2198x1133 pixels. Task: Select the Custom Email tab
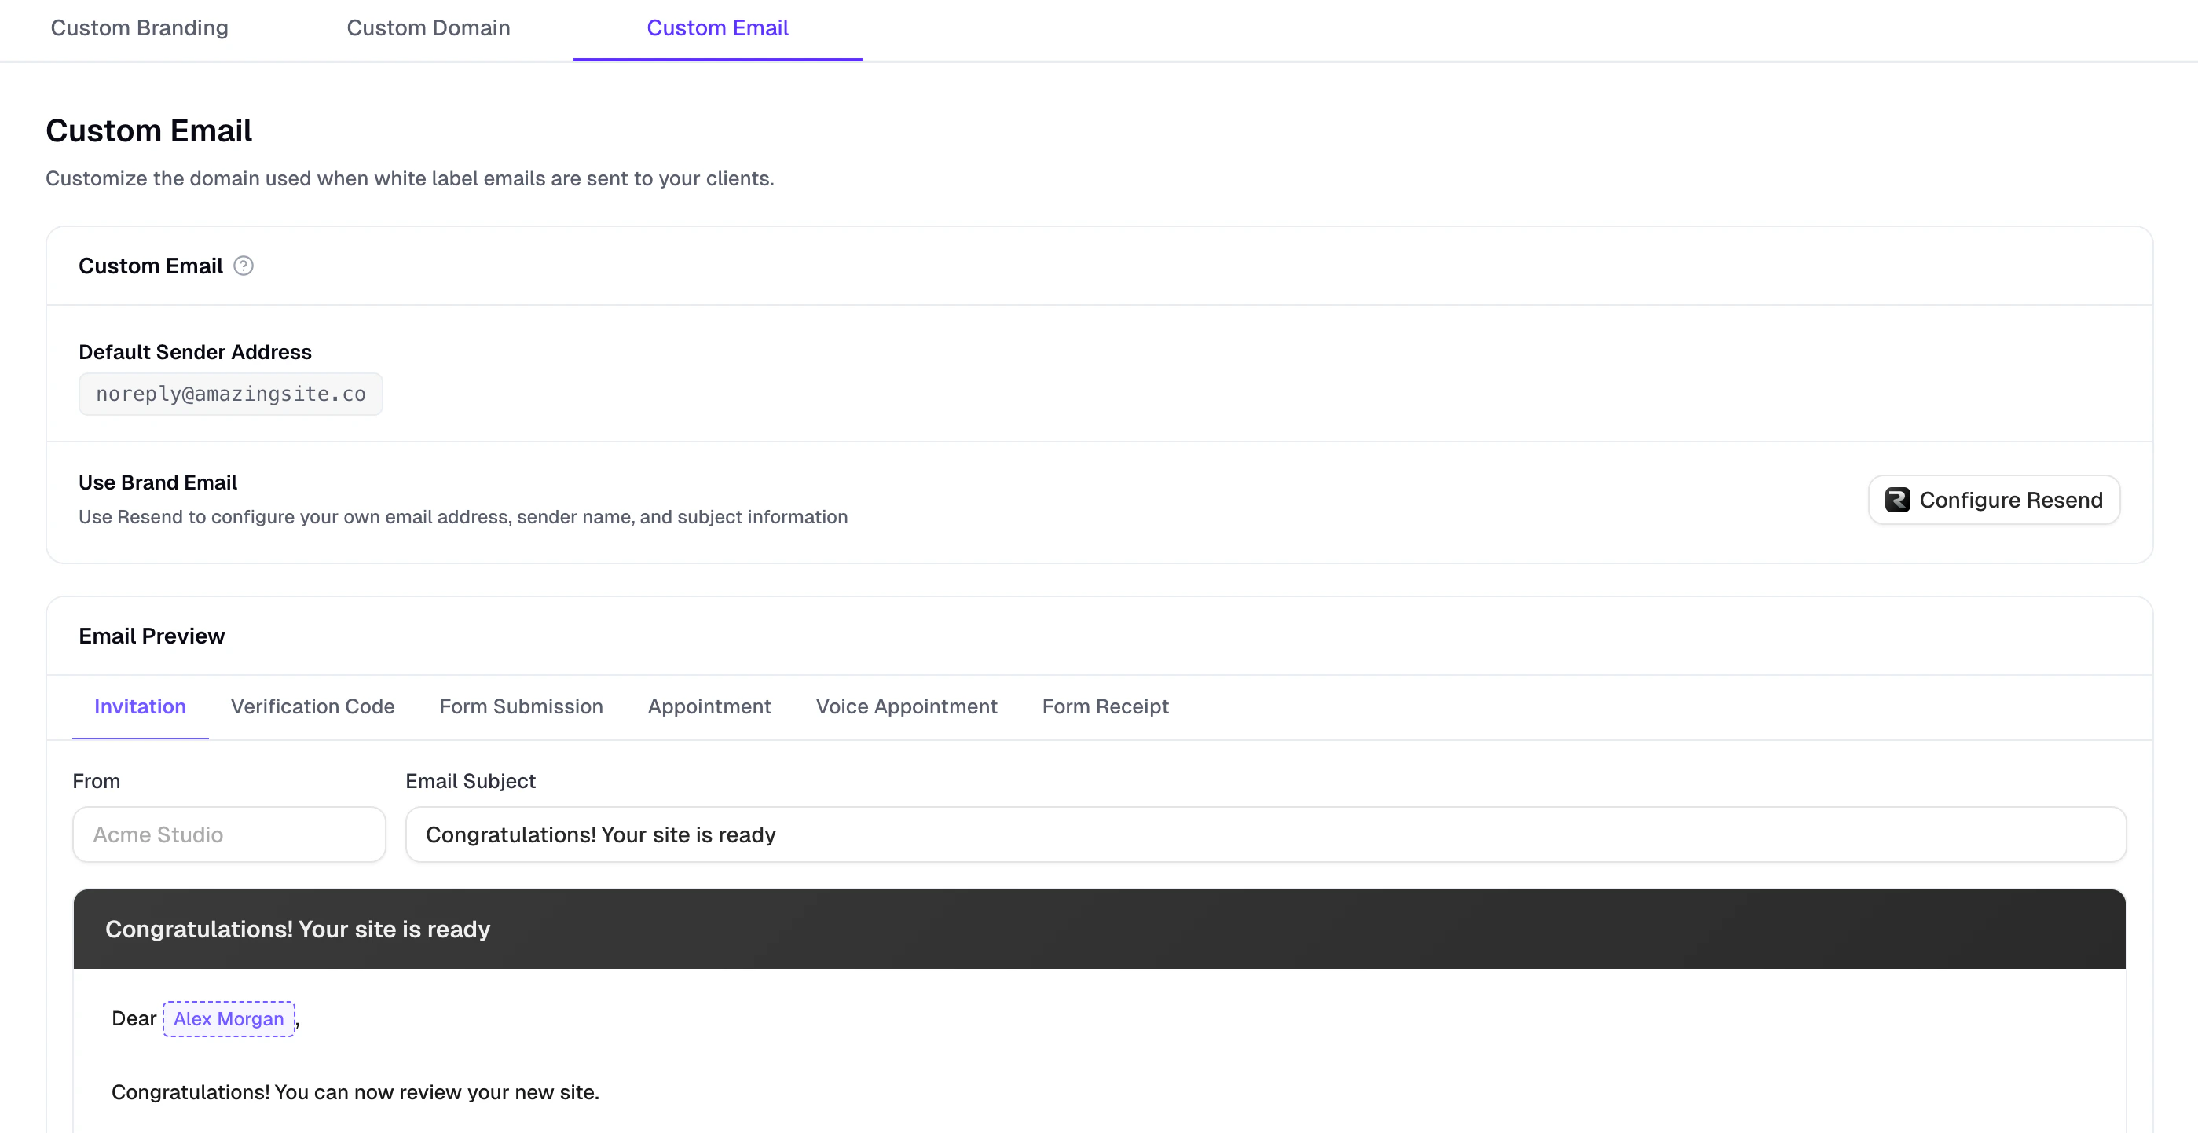(x=717, y=28)
